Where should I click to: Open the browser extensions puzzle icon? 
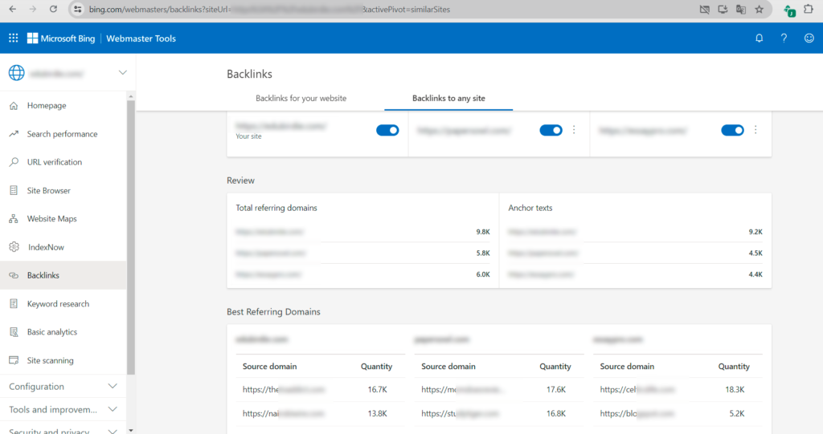[809, 9]
